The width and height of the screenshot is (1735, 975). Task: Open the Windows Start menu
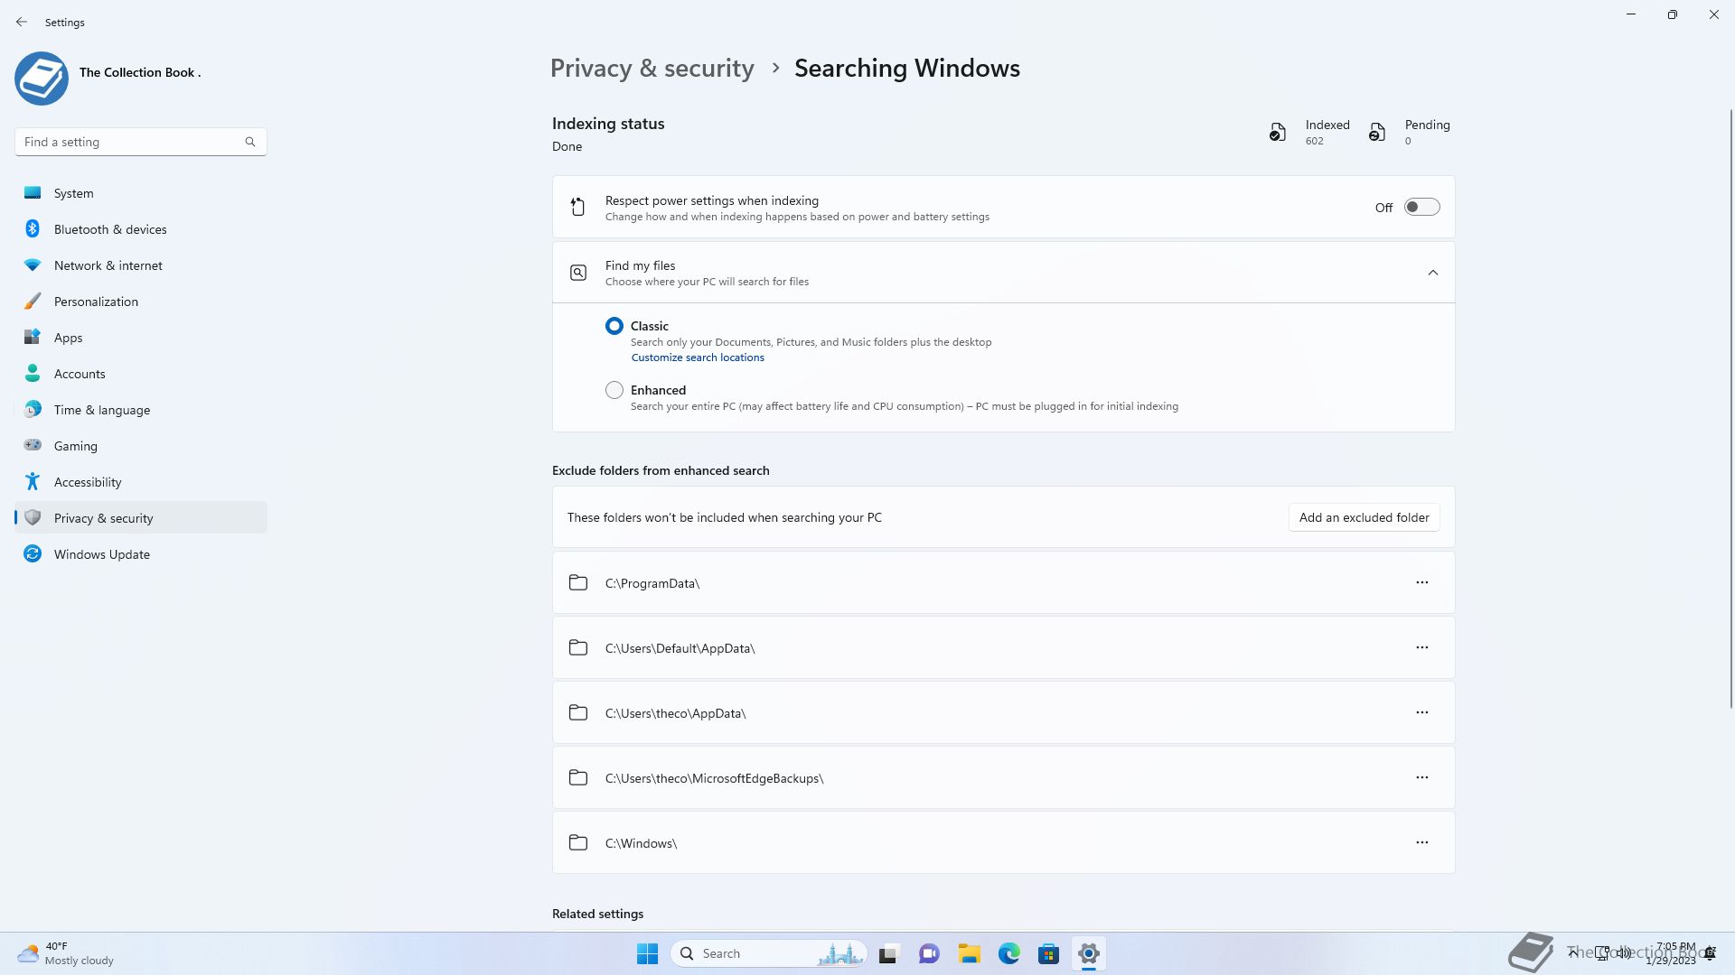click(x=647, y=953)
